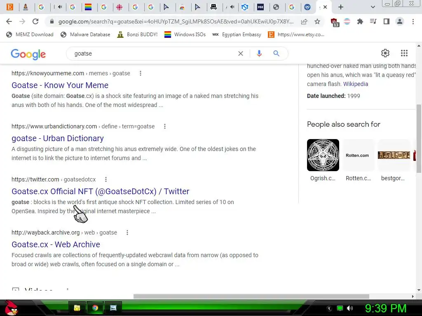Open the Angry Bird start button
The height and width of the screenshot is (316, 422).
[x=11, y=308]
